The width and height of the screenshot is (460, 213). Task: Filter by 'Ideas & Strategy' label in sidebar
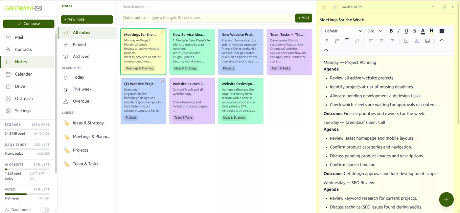coord(87,123)
